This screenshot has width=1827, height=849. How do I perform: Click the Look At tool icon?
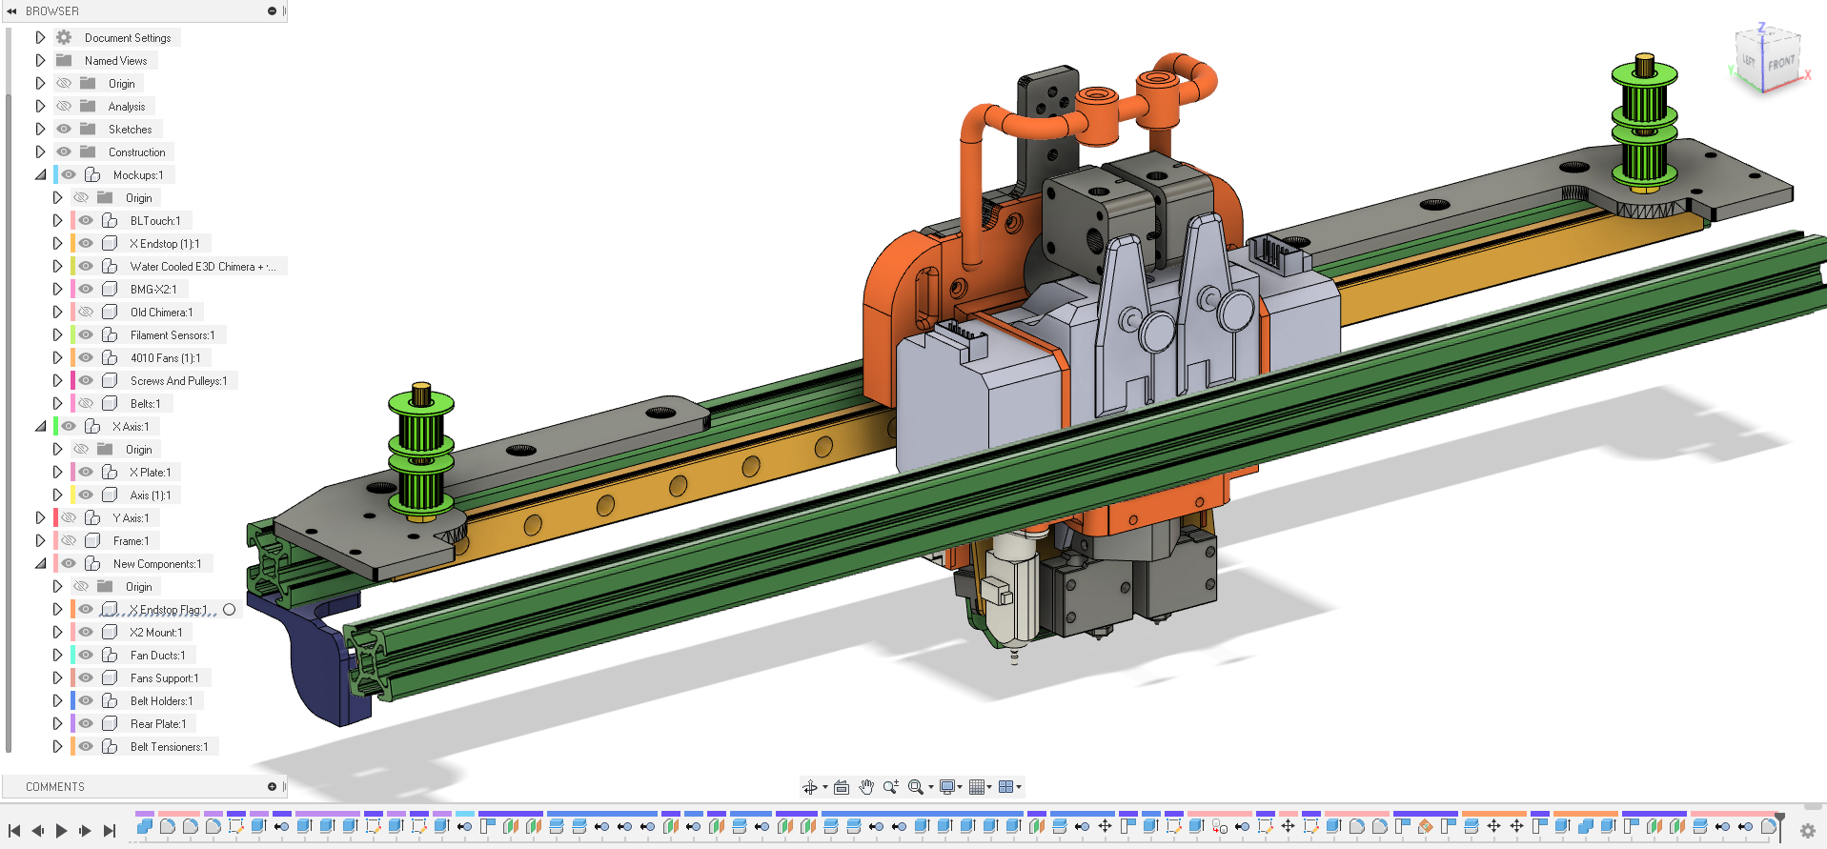[842, 787]
